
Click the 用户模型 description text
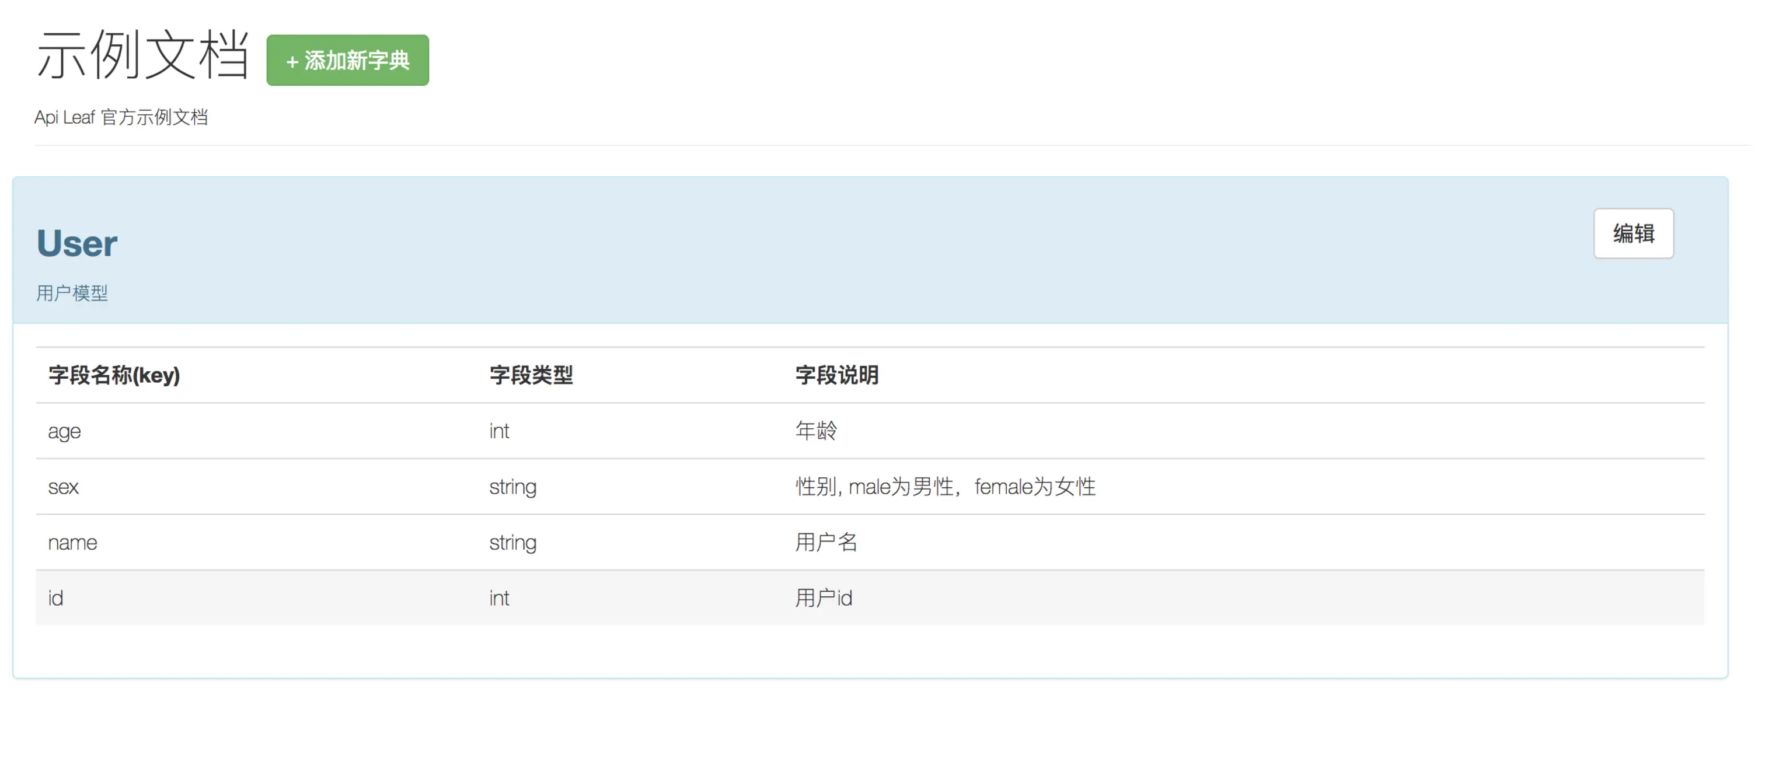tap(72, 293)
